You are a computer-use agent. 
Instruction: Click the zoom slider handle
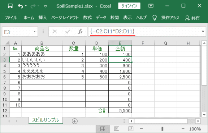pos(162,129)
